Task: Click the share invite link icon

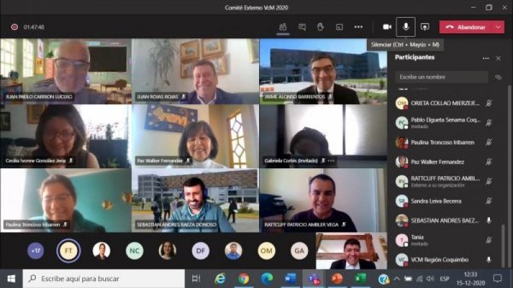Action: coord(498,77)
